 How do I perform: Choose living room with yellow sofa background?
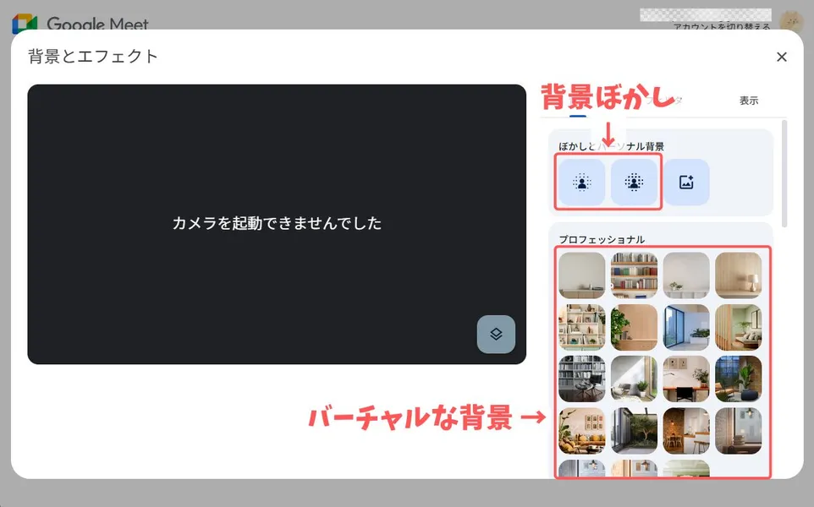pyautogui.click(x=582, y=431)
